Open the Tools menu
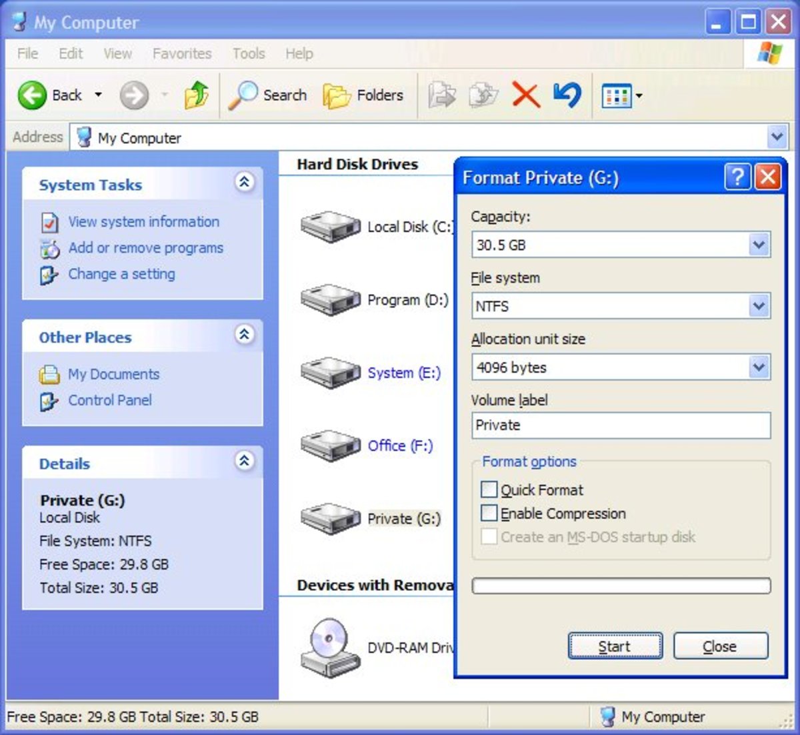The height and width of the screenshot is (735, 800). click(x=249, y=53)
